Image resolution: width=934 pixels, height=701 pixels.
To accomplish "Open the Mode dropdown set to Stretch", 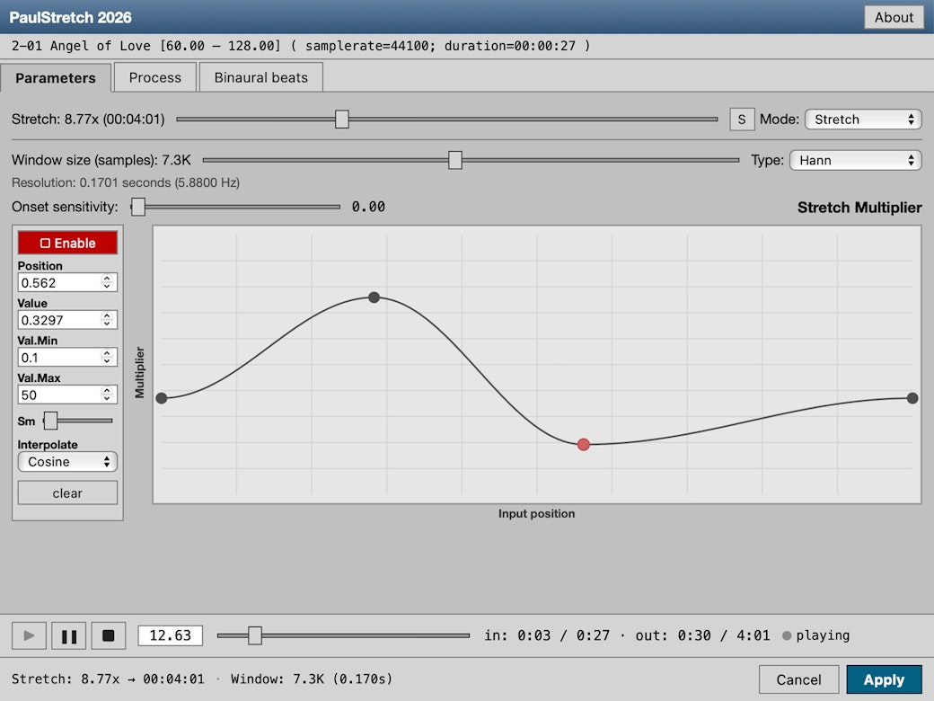I will tap(863, 120).
